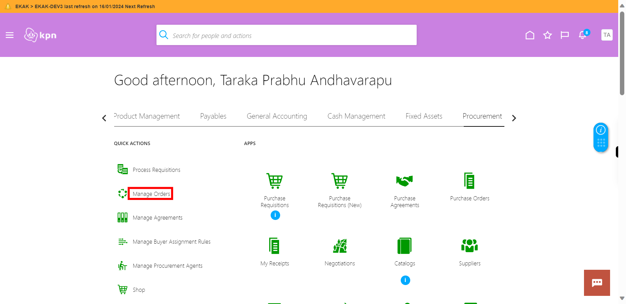
Task: Click scrollbar down arrow
Action: coord(622,298)
